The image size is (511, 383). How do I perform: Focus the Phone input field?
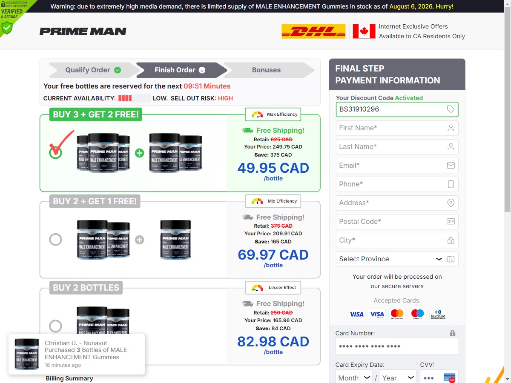click(397, 184)
